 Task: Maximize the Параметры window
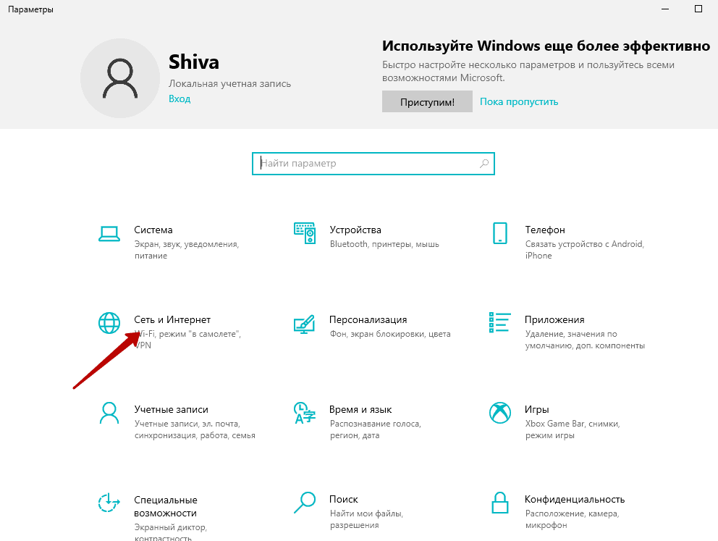click(x=698, y=9)
